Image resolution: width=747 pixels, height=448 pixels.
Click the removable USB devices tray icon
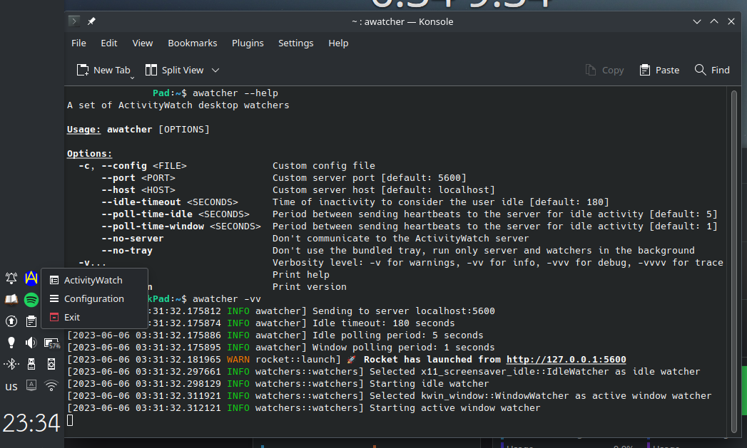point(31,364)
